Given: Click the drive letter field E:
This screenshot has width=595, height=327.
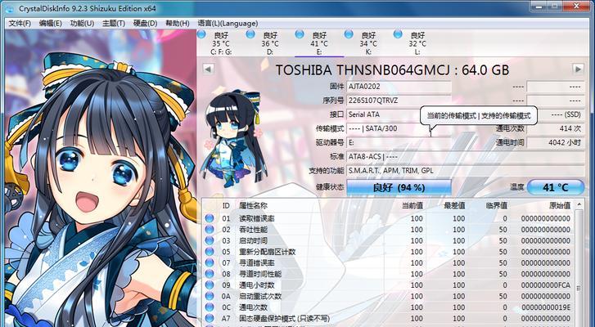Looking at the screenshot, I should tap(399, 142).
